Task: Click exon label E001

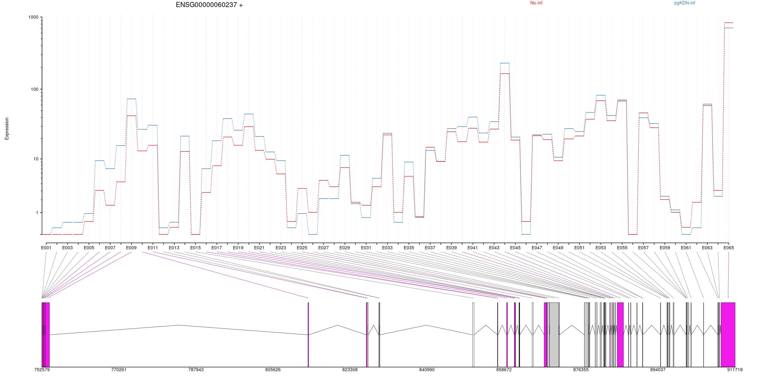Action: click(x=46, y=248)
